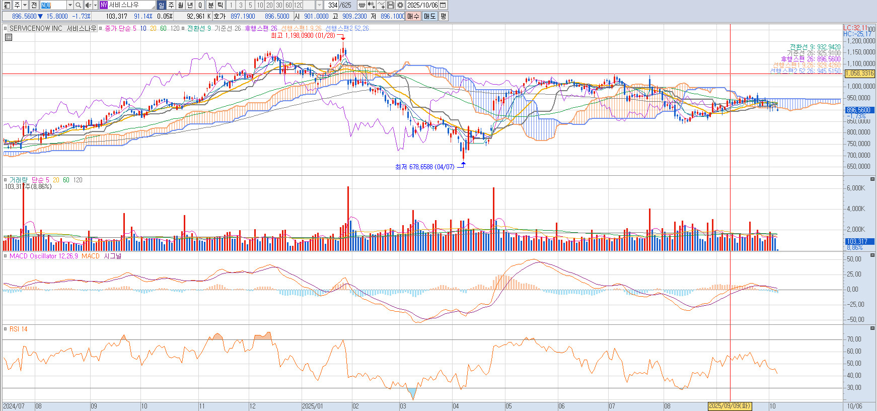The width and height of the screenshot is (877, 411).
Task: Choose the 5 interval preset button
Action: (x=250, y=5)
